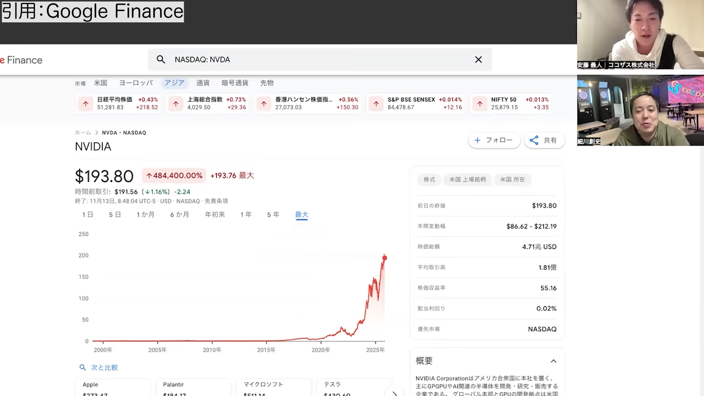Collapse the 概要 overview section

(x=553, y=361)
